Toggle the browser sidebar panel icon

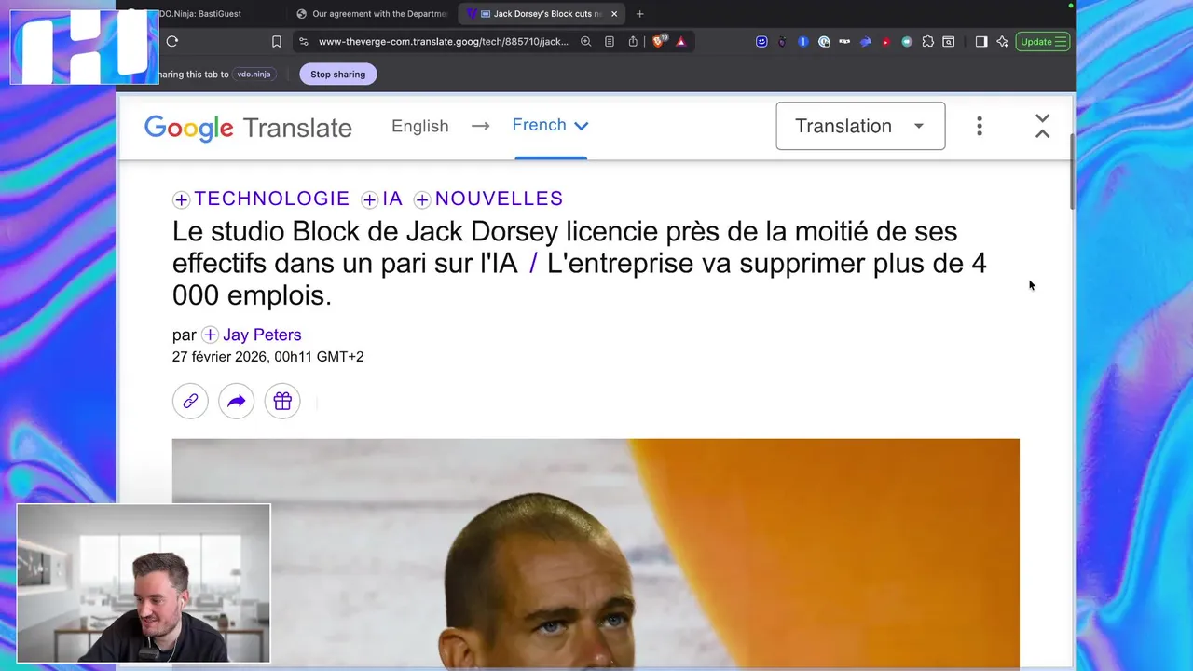tap(981, 41)
